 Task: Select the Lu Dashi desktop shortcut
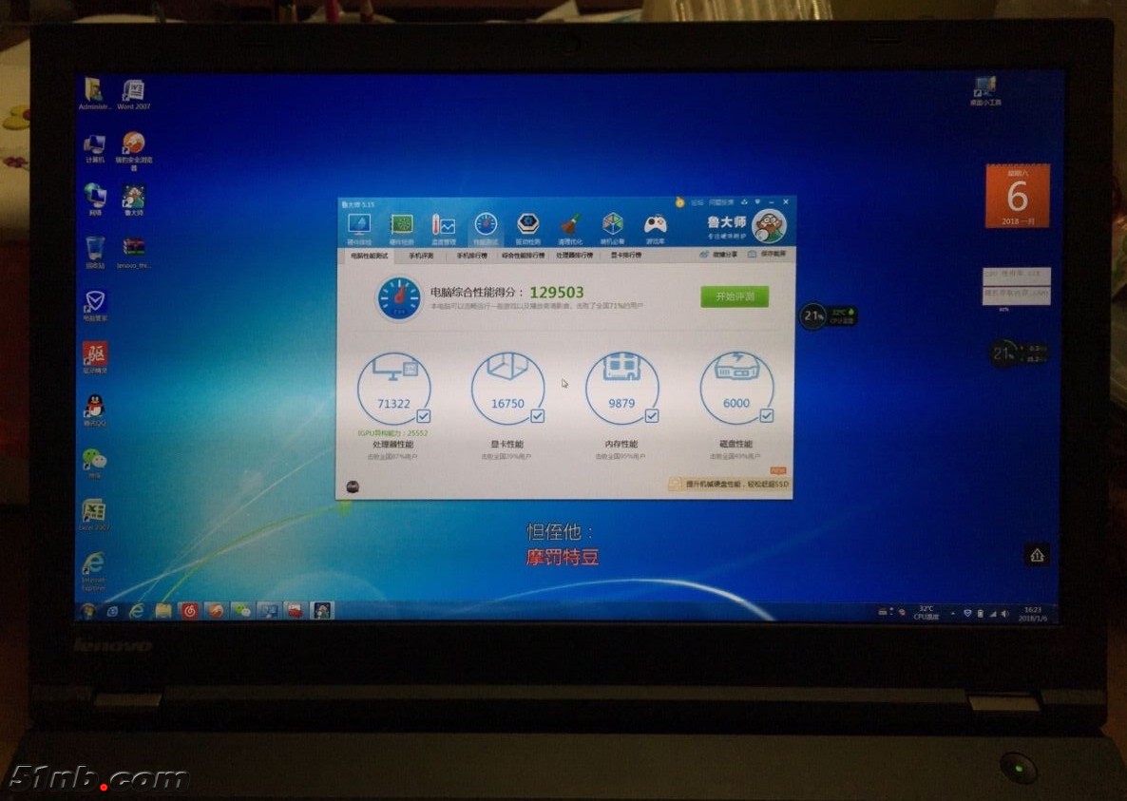(x=134, y=200)
